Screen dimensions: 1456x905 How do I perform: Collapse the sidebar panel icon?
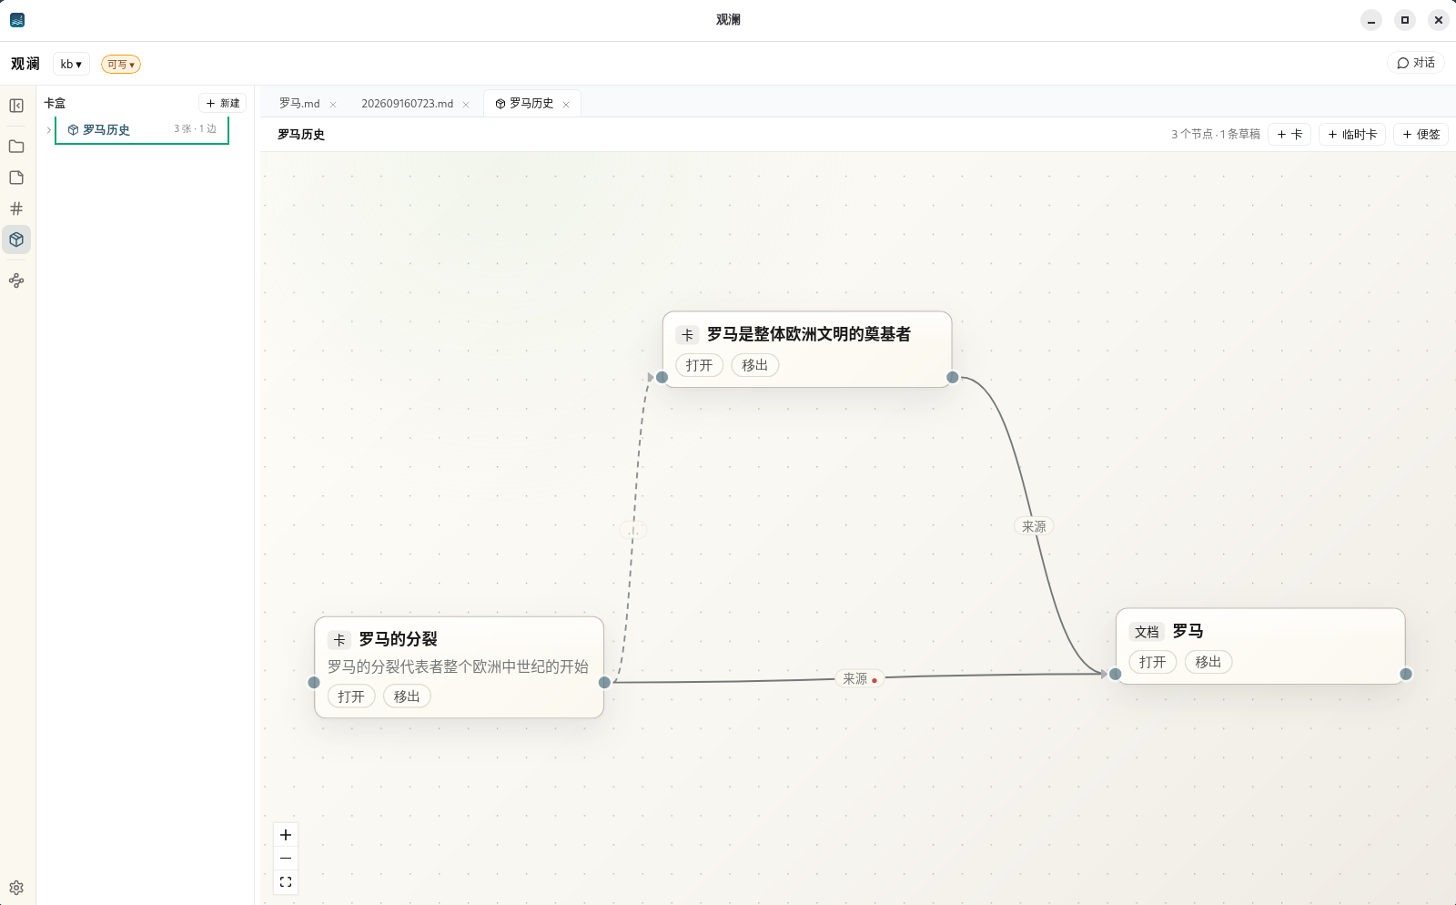pyautogui.click(x=16, y=106)
